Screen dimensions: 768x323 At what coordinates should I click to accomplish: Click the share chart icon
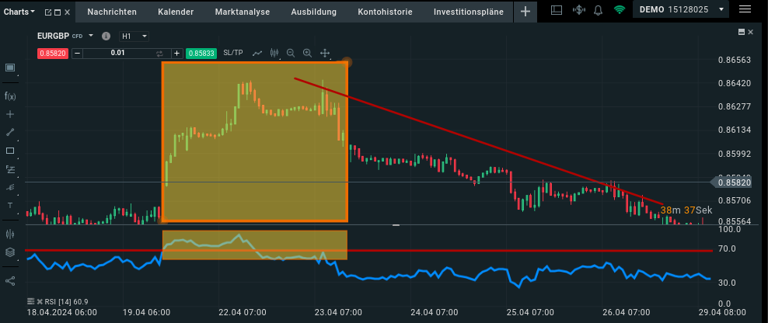[10, 281]
